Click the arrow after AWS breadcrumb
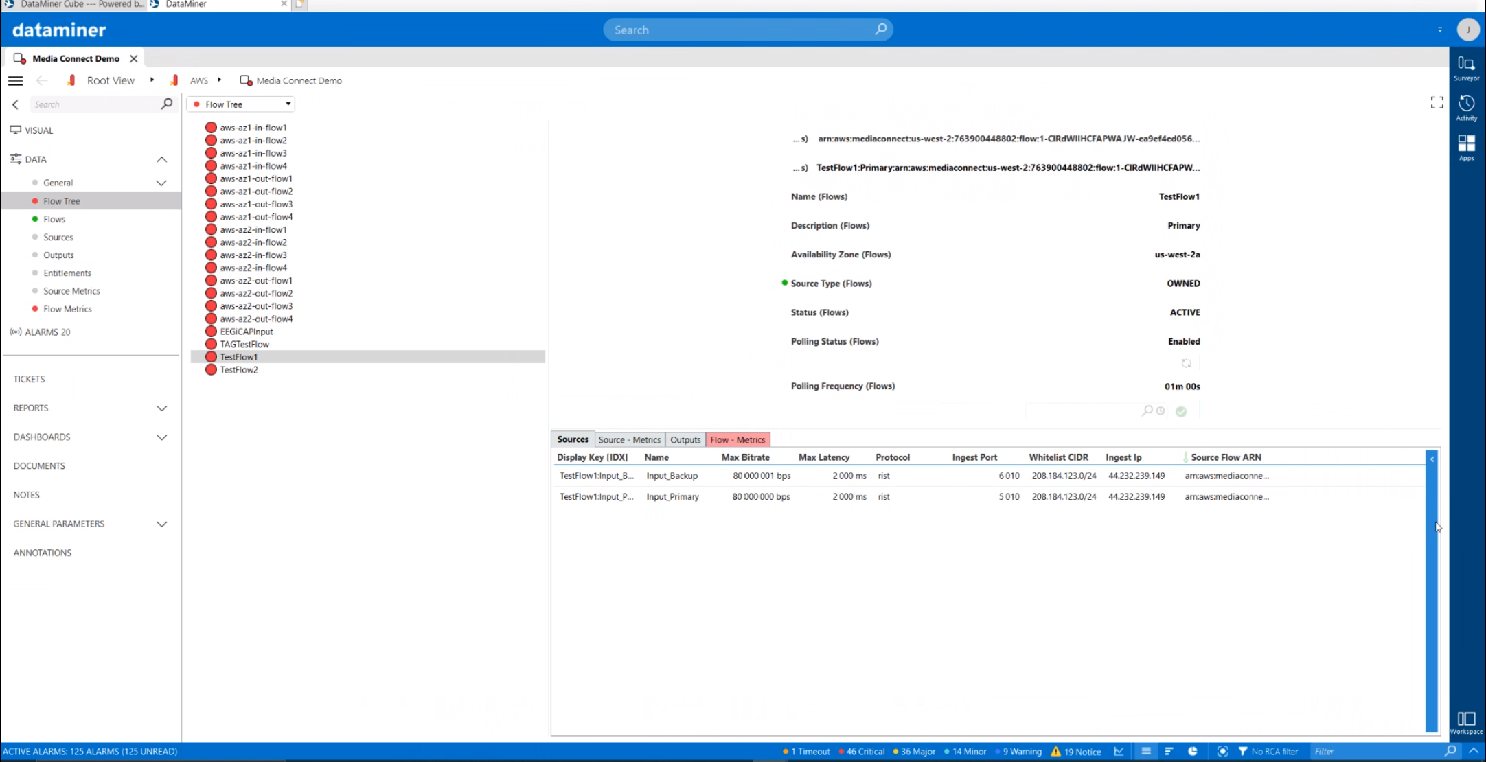This screenshot has width=1486, height=762. pyautogui.click(x=219, y=80)
